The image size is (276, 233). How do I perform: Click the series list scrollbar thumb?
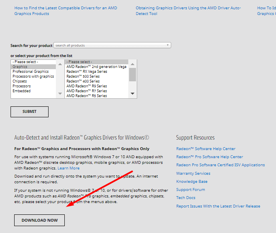(x=133, y=74)
